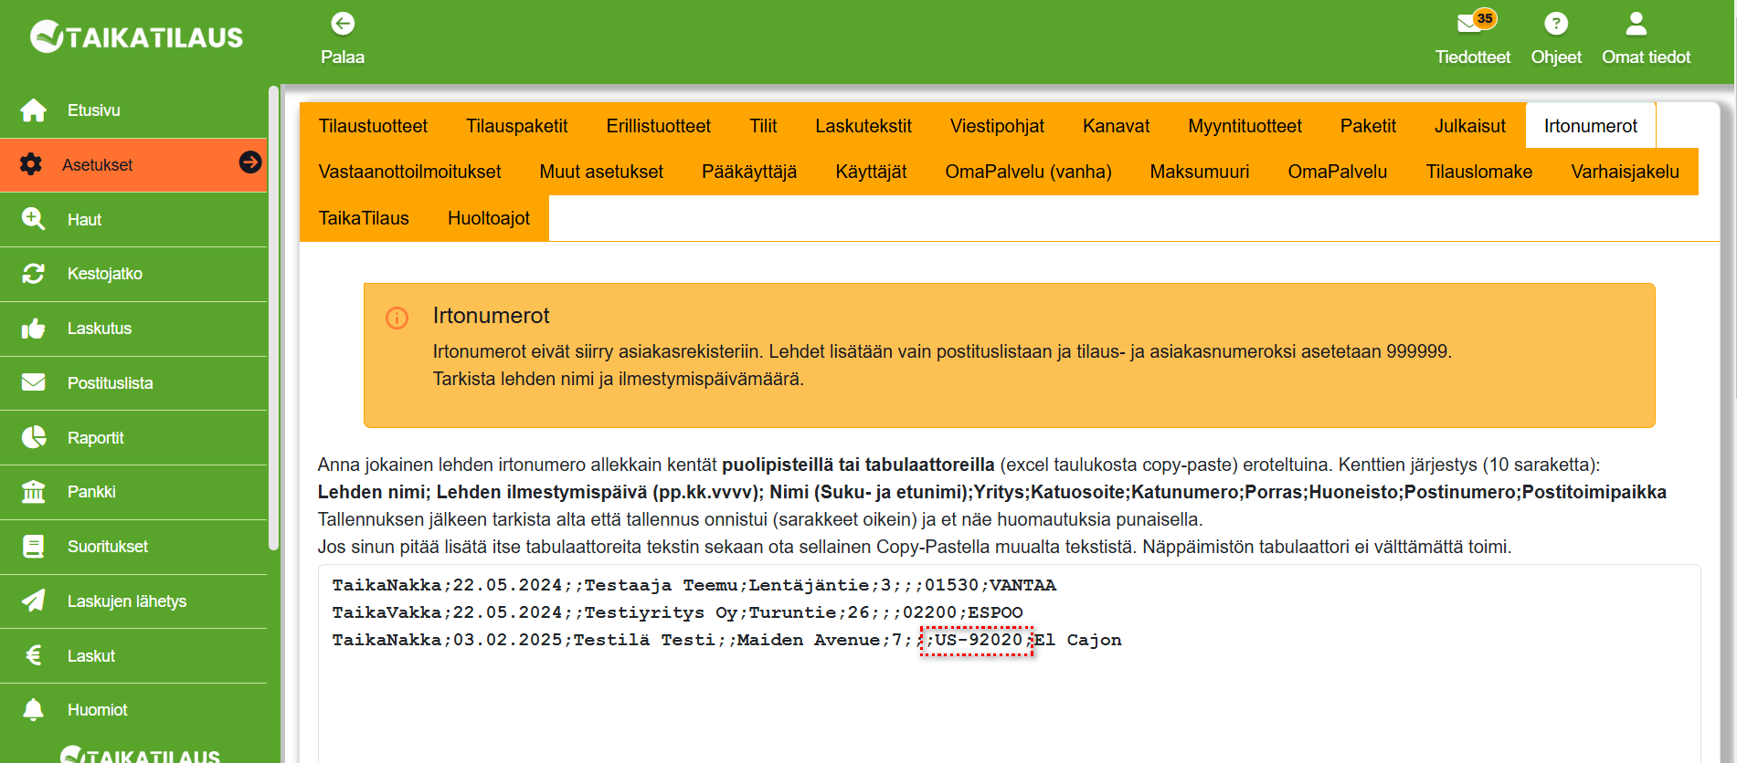Image resolution: width=1737 pixels, height=763 pixels.
Task: Switch to the Erillistuotteet tab
Action: [x=658, y=126]
